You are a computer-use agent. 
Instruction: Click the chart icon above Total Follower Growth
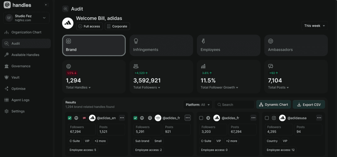click(x=203, y=66)
